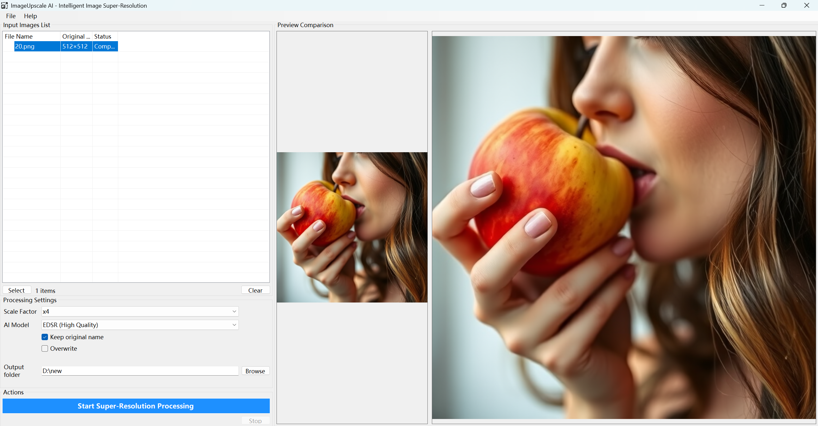Start Super-Resolution Processing

136,406
